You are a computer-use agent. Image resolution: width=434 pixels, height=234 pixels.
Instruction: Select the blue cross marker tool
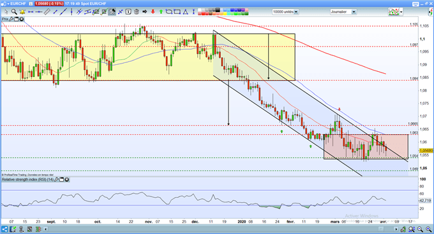point(121,11)
